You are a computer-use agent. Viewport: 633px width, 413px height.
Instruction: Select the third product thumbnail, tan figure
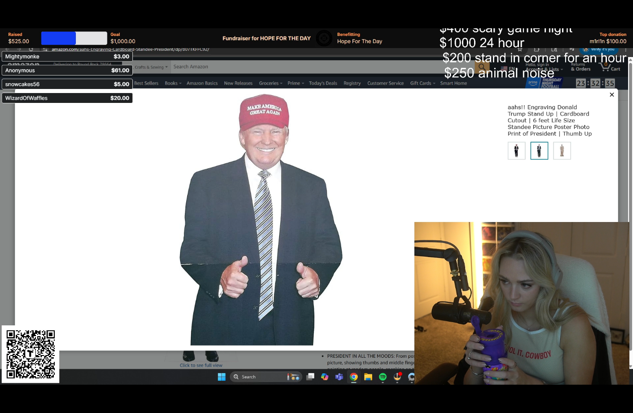coord(562,151)
